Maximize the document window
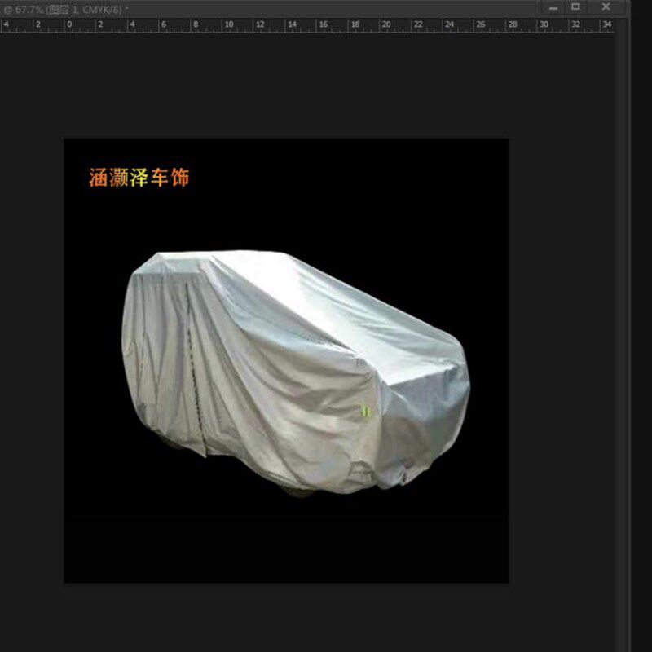This screenshot has width=652, height=652. click(575, 7)
